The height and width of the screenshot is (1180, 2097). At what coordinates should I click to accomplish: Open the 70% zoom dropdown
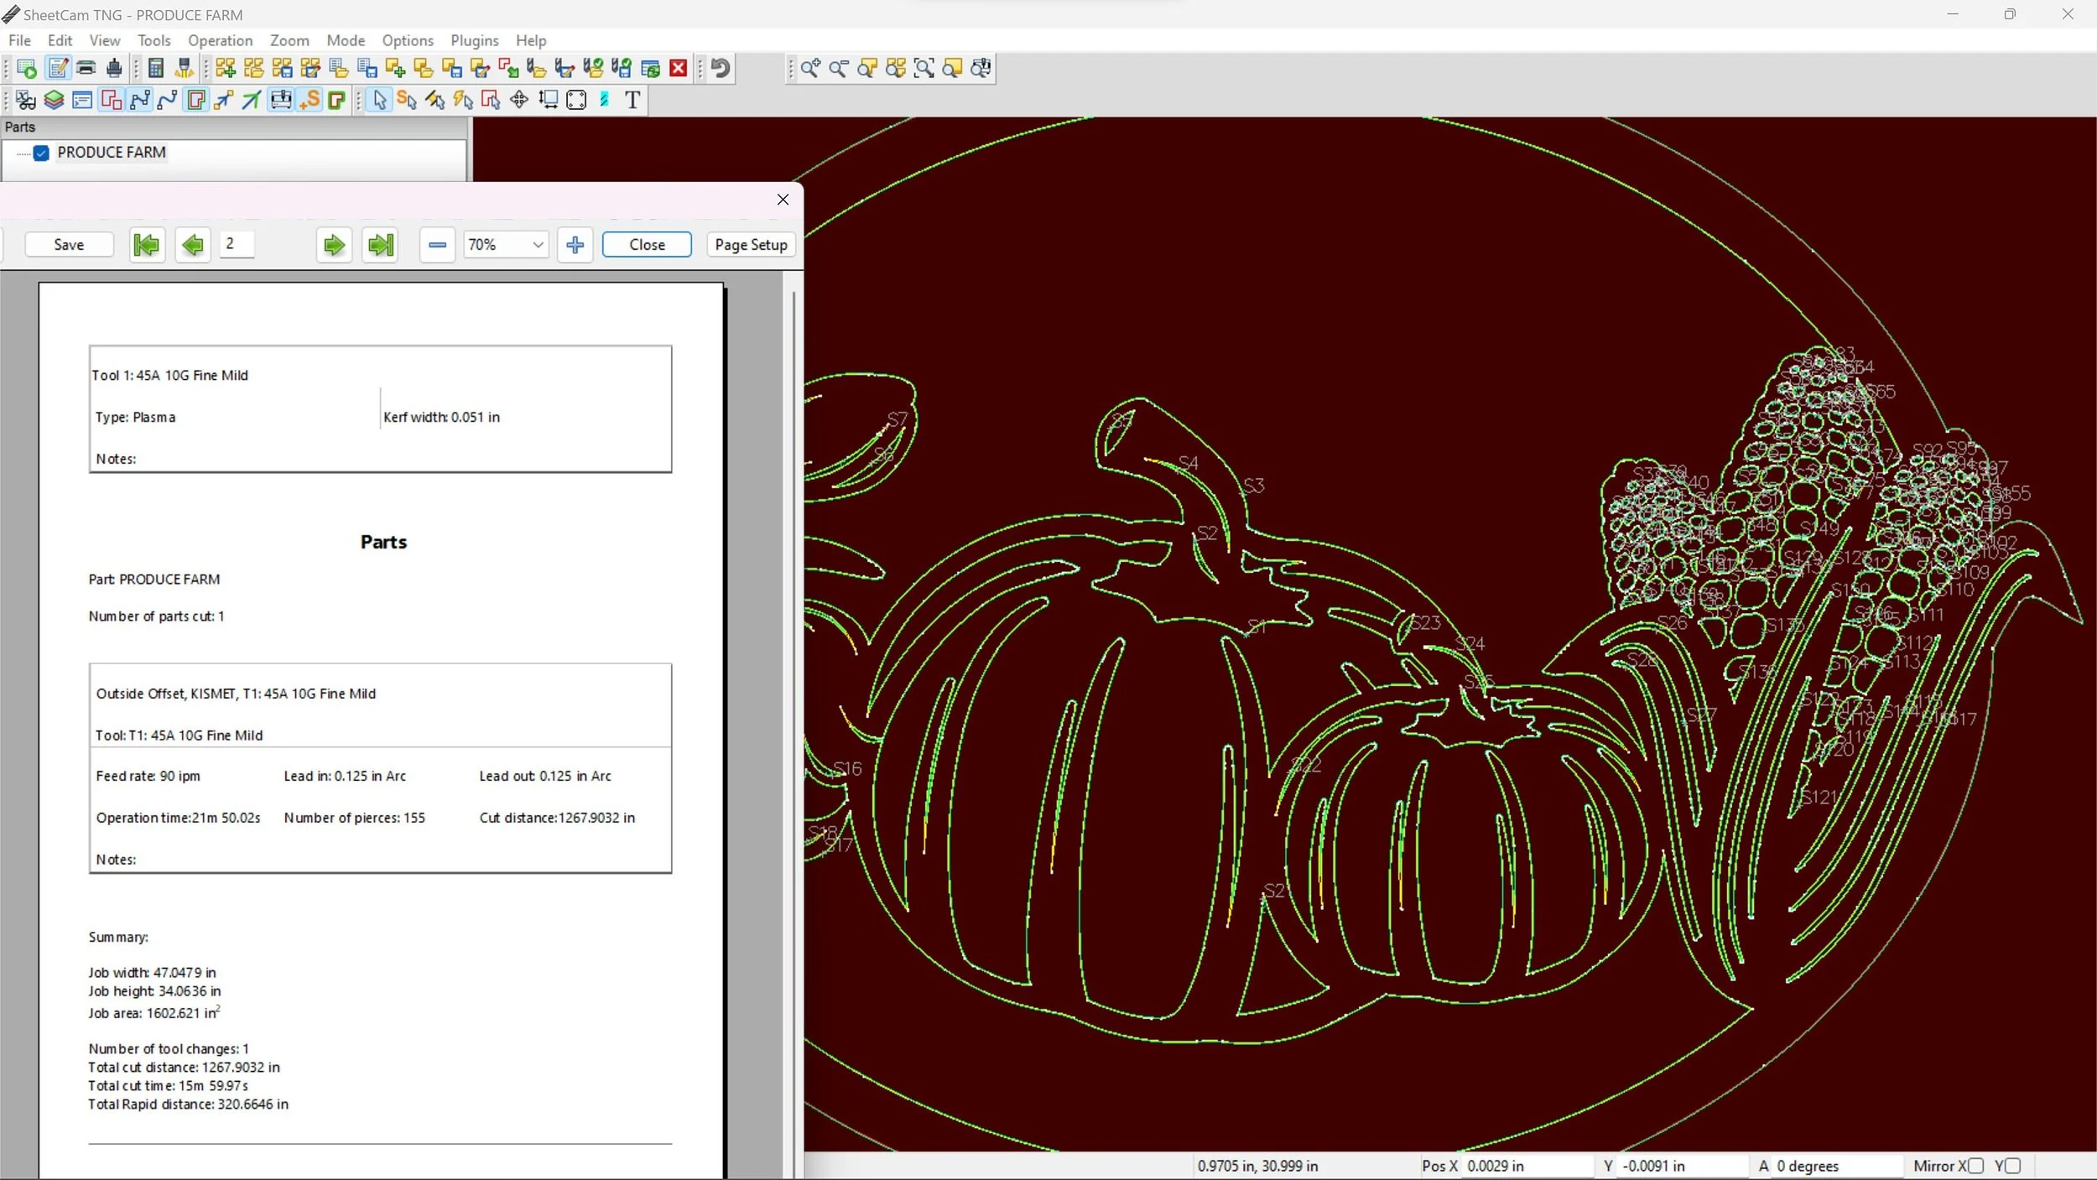tap(538, 245)
